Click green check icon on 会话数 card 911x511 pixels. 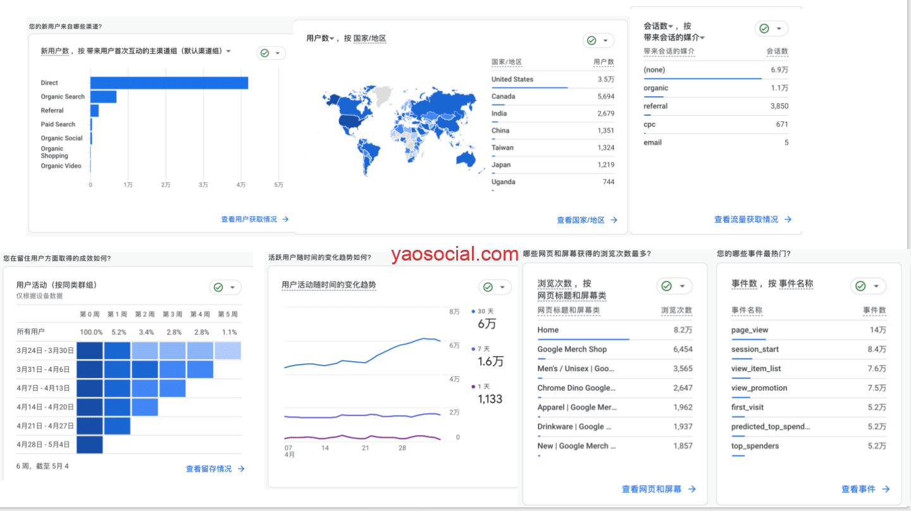pyautogui.click(x=764, y=28)
